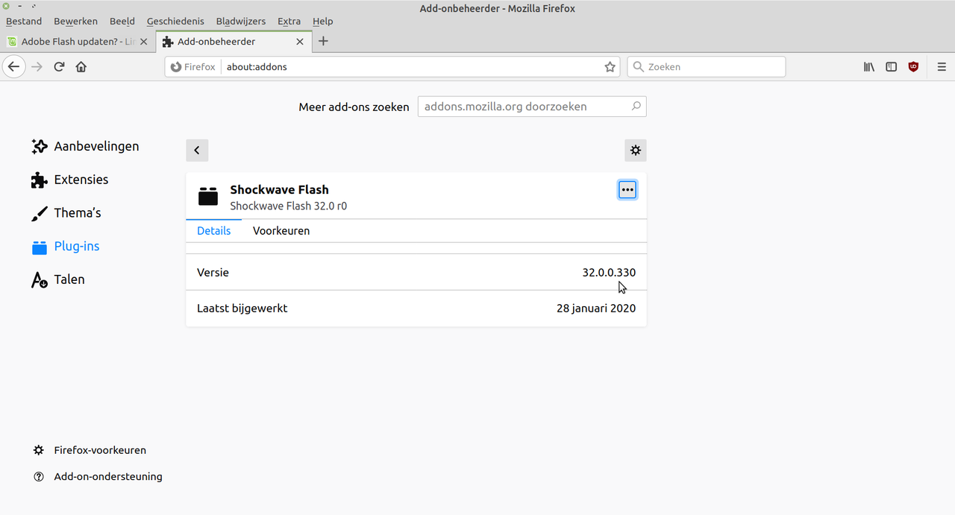Focus the Zoeken search box
955x515 pixels.
pos(707,66)
